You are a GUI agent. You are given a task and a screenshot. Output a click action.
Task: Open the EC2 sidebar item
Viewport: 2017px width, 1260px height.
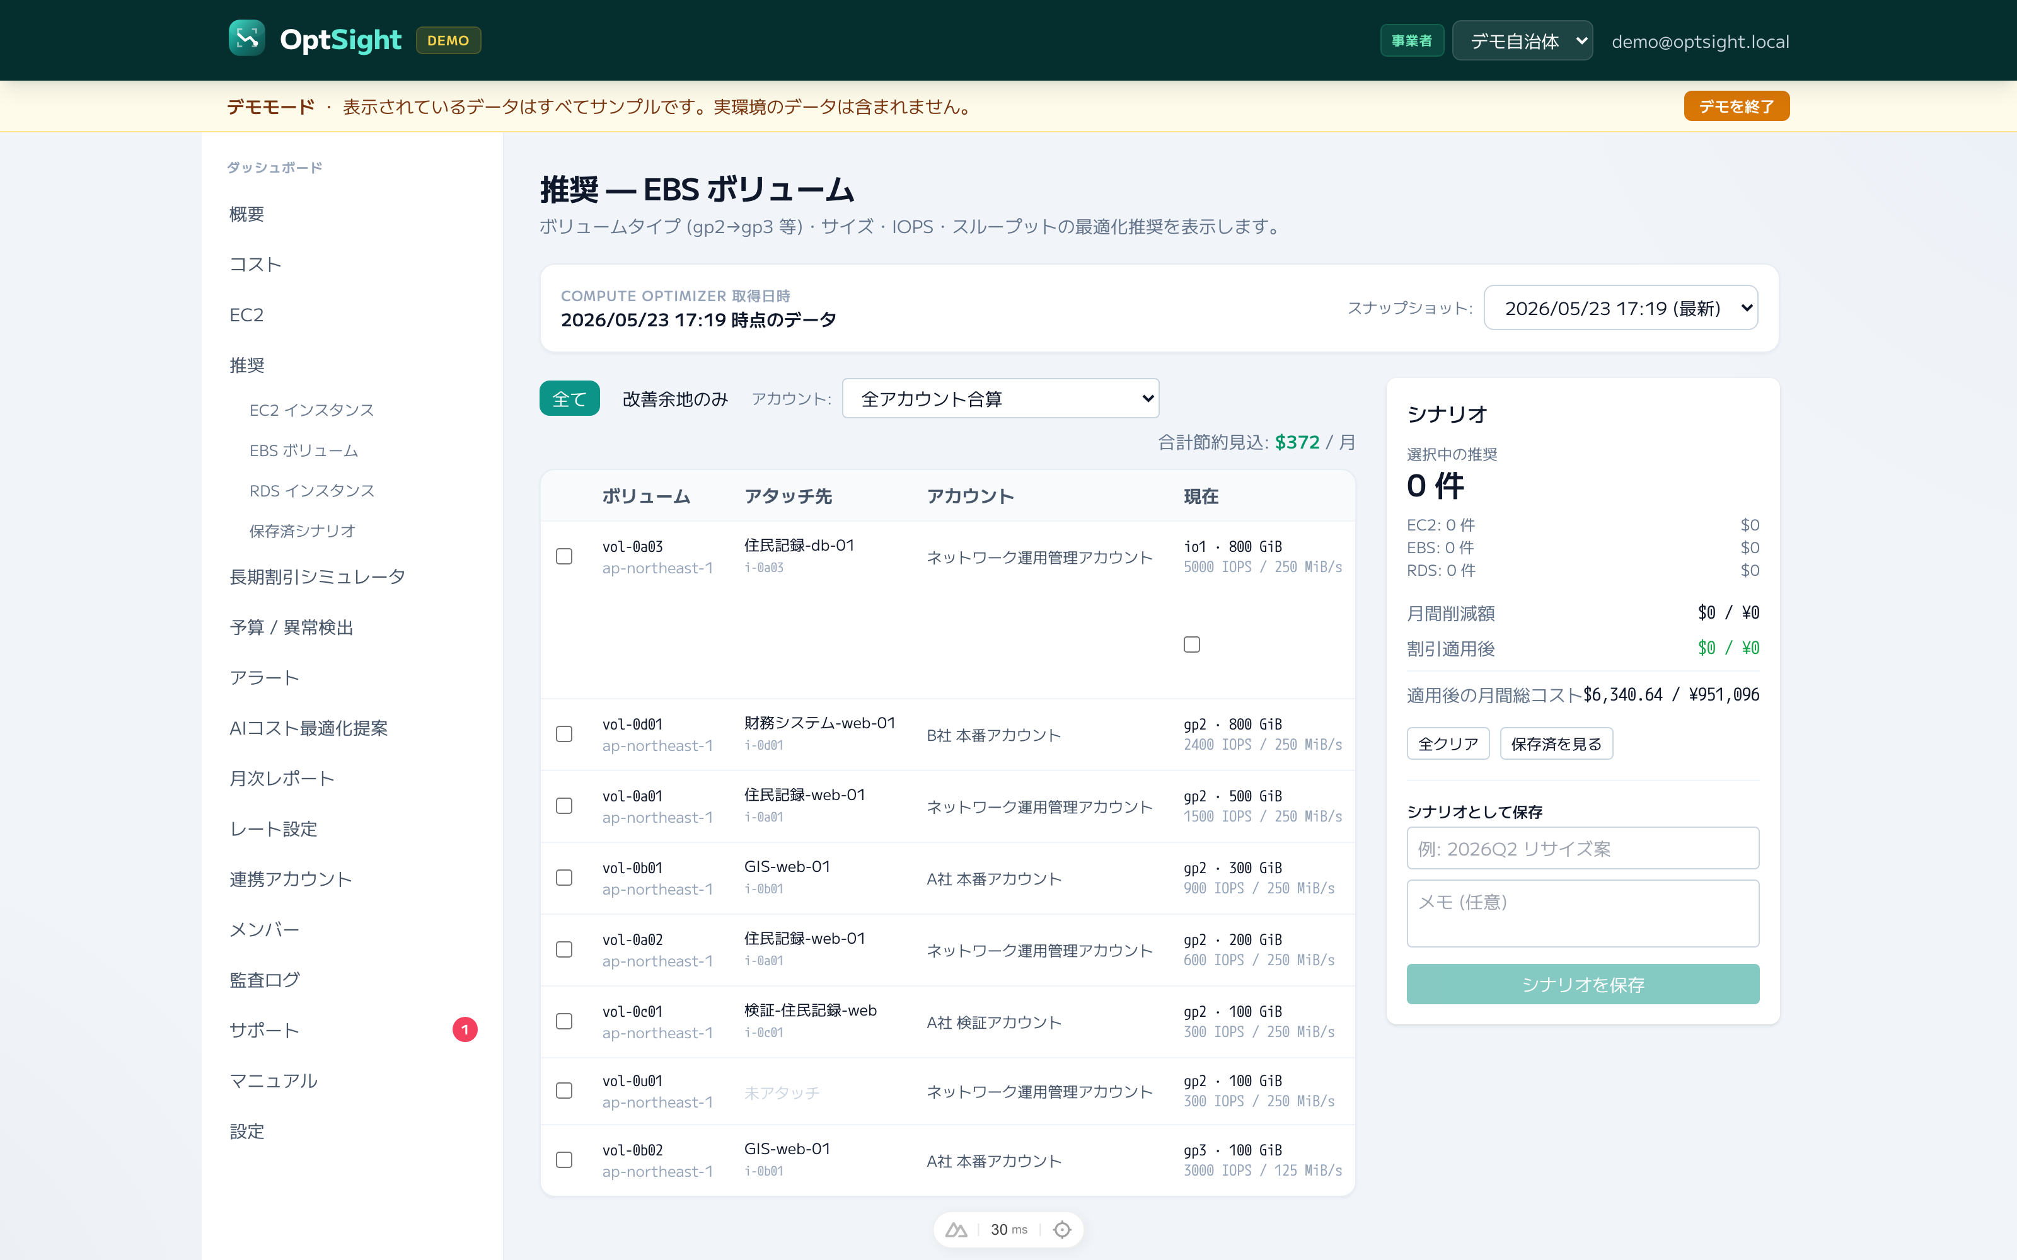(246, 315)
